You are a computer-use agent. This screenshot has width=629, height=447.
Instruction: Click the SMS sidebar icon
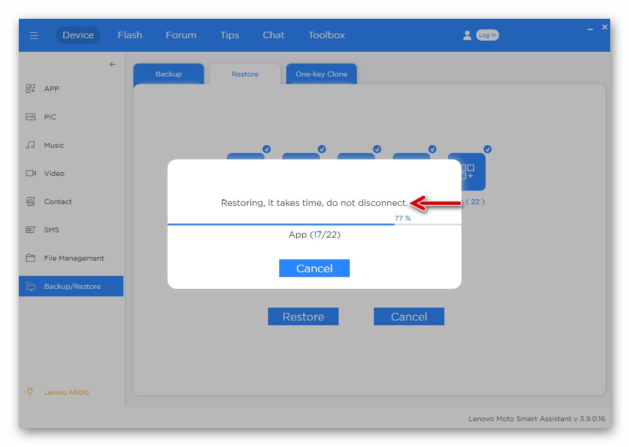[31, 229]
